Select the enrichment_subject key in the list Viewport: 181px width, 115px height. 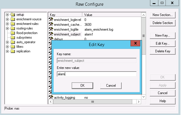(x=67, y=34)
